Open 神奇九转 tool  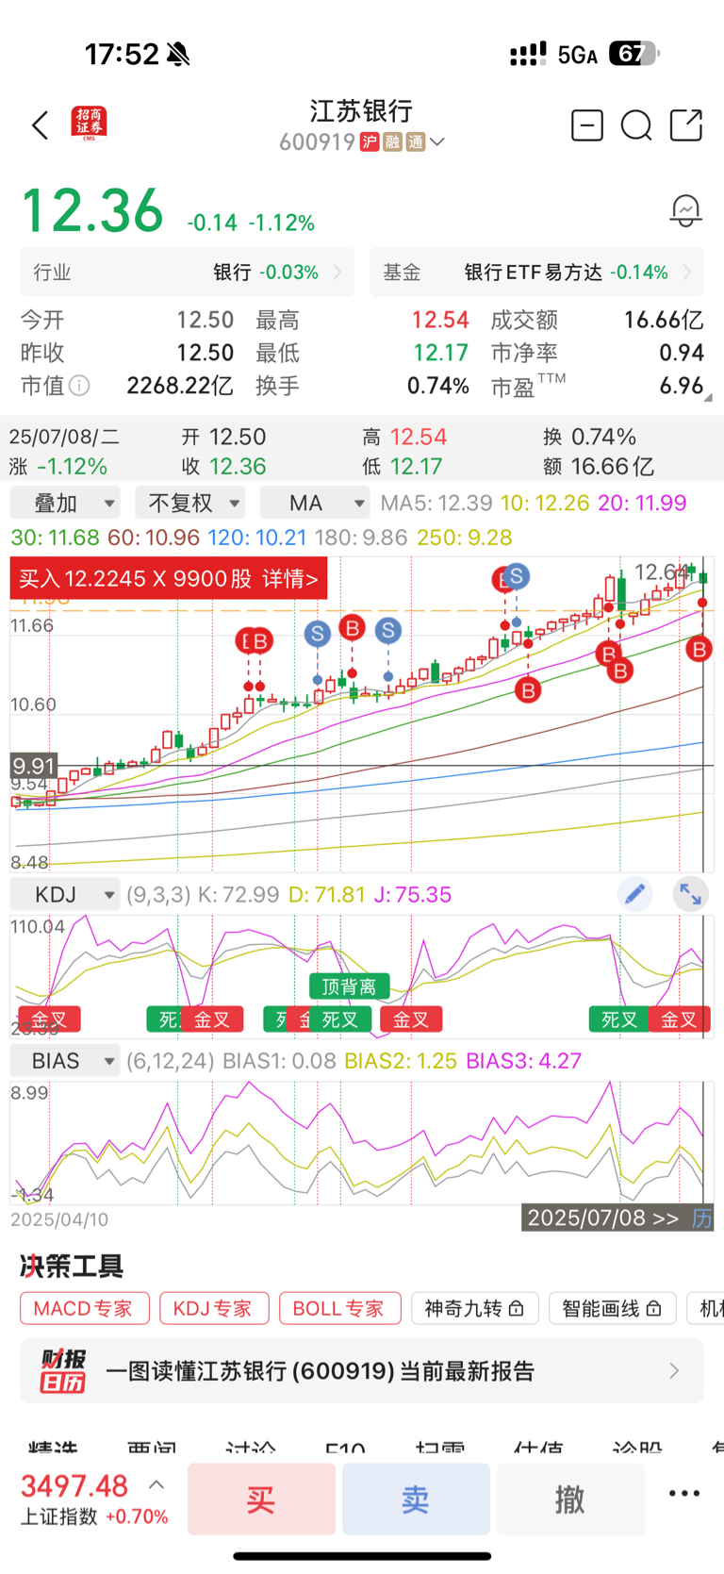(474, 1308)
